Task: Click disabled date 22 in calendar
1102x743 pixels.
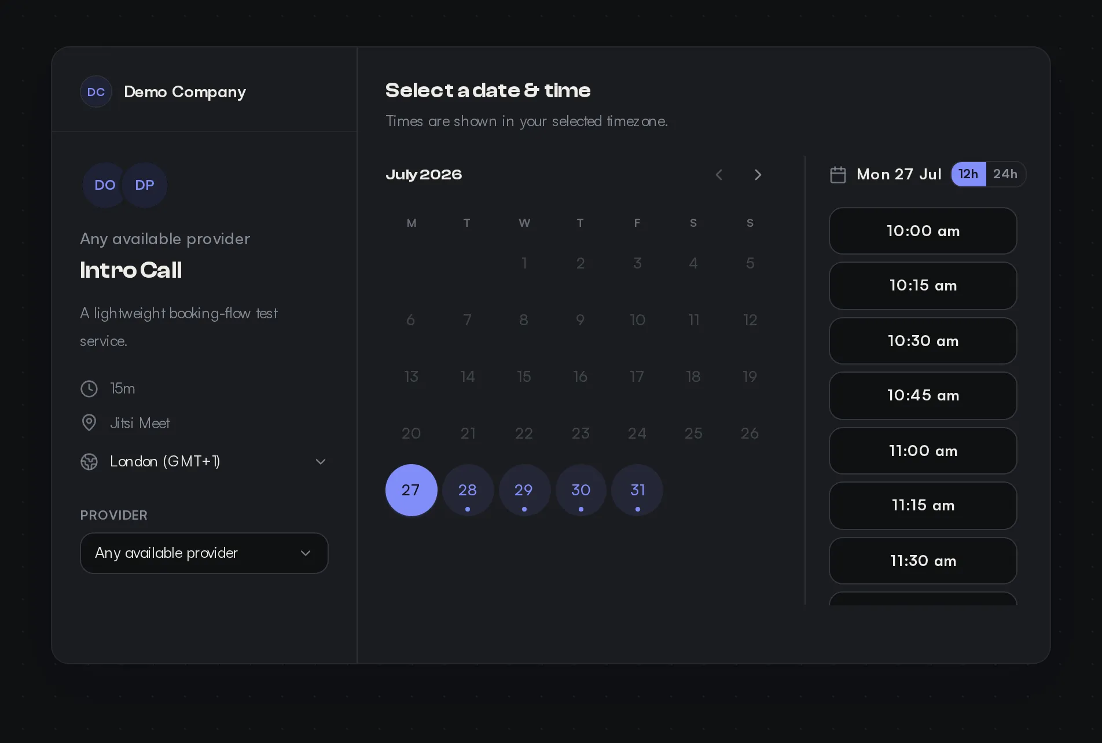Action: pyautogui.click(x=524, y=433)
